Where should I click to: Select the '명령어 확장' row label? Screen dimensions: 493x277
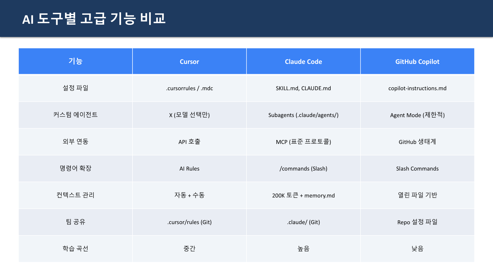(x=75, y=168)
